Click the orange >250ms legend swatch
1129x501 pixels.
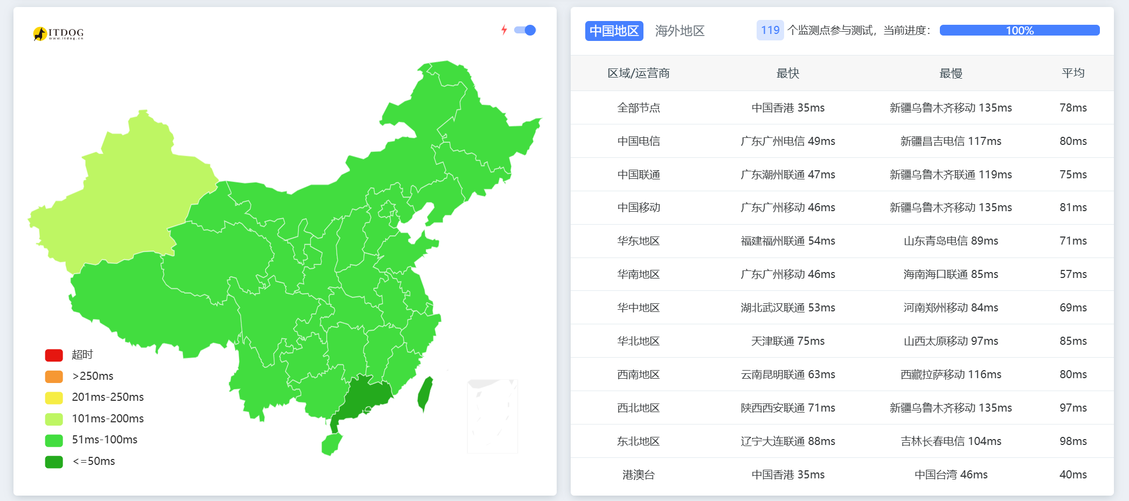point(54,376)
